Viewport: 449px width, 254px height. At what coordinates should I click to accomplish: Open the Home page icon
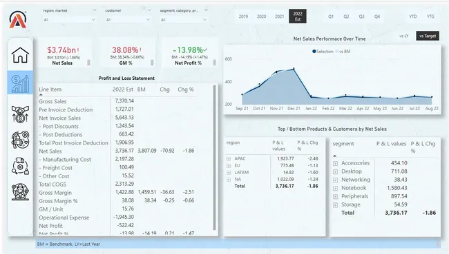(20, 55)
